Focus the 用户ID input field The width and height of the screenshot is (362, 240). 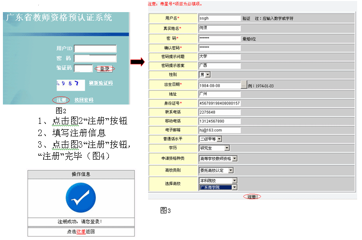click(95, 48)
